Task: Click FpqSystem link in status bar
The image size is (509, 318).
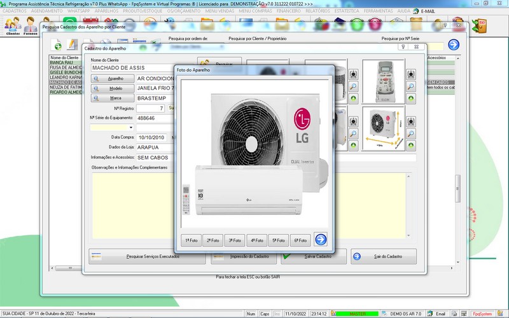Action: coord(482,314)
